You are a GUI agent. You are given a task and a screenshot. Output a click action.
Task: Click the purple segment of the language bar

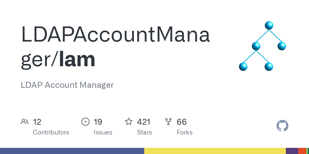click(x=292, y=151)
